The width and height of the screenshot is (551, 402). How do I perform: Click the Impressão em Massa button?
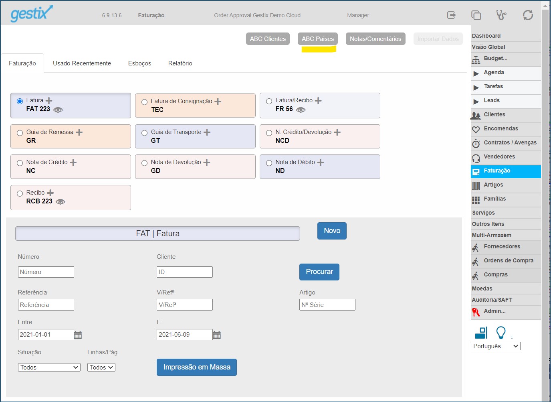coord(197,367)
